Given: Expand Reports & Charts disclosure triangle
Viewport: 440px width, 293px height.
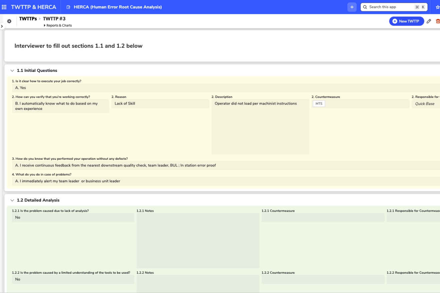Looking at the screenshot, I should 45,25.
